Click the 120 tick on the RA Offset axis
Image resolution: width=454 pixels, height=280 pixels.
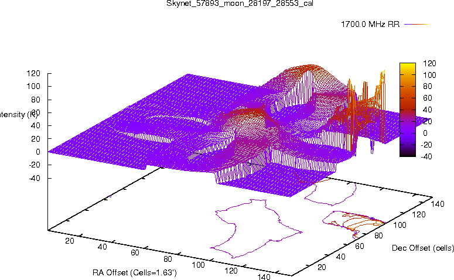point(231,271)
